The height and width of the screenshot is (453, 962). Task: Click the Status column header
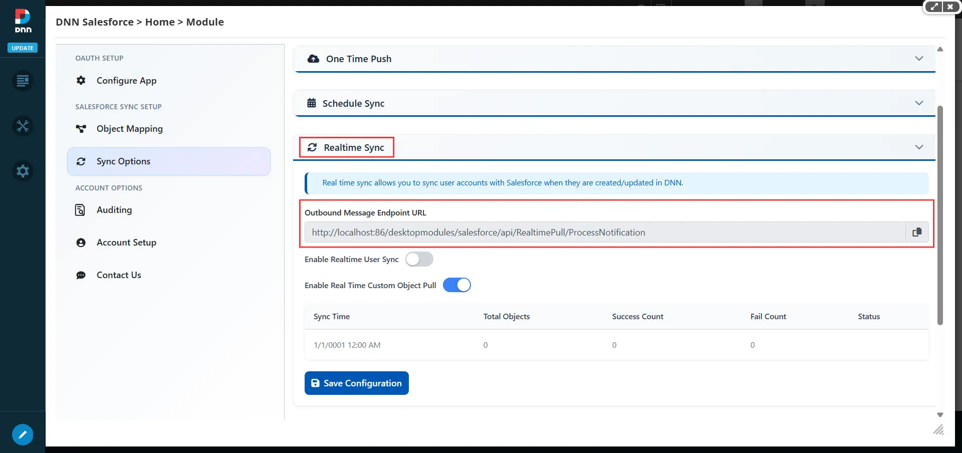point(869,316)
